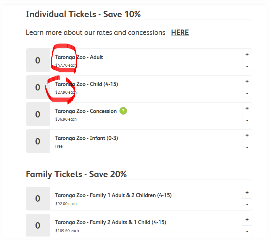Viewport: 269px width, 240px height.
Task: Decrease Taronga Zoo Adult ticket quantity
Action: point(247,66)
